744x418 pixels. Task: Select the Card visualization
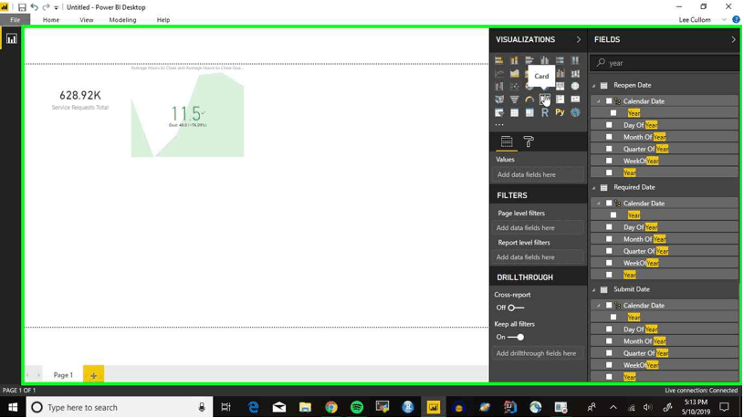click(545, 99)
